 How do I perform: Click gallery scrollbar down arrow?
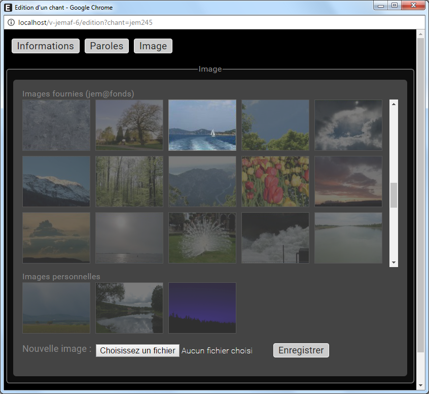[x=394, y=262]
